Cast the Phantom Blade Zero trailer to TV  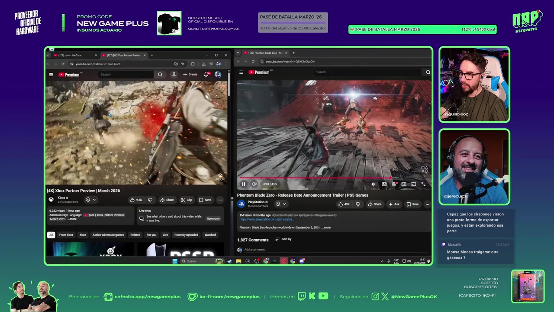coord(413,184)
